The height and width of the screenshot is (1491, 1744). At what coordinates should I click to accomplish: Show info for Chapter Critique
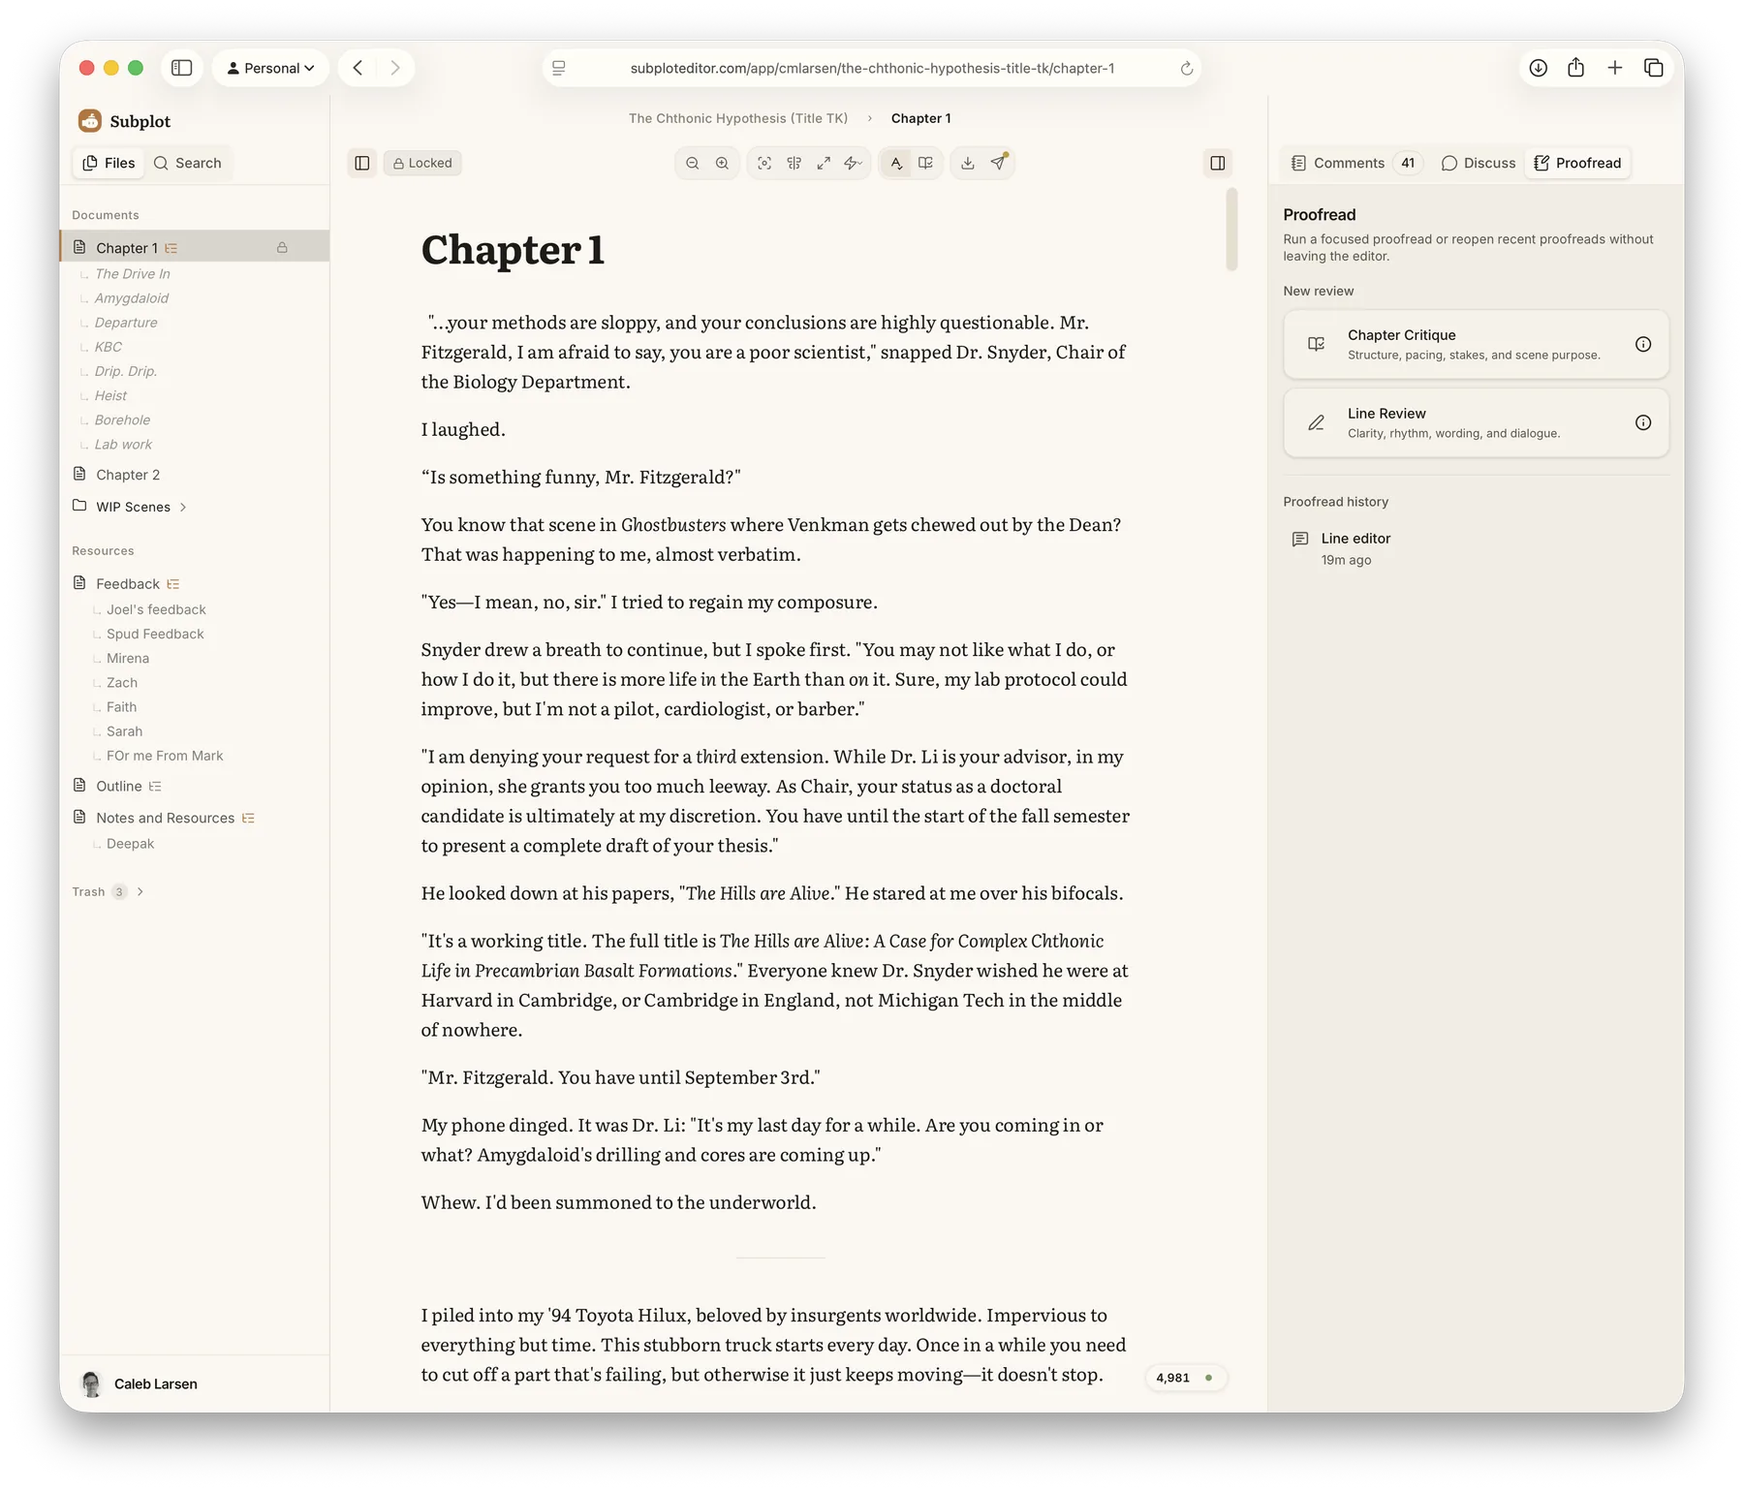coord(1643,344)
